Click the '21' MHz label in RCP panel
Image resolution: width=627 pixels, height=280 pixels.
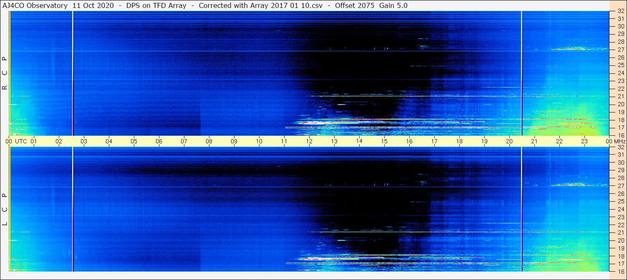pos(620,96)
